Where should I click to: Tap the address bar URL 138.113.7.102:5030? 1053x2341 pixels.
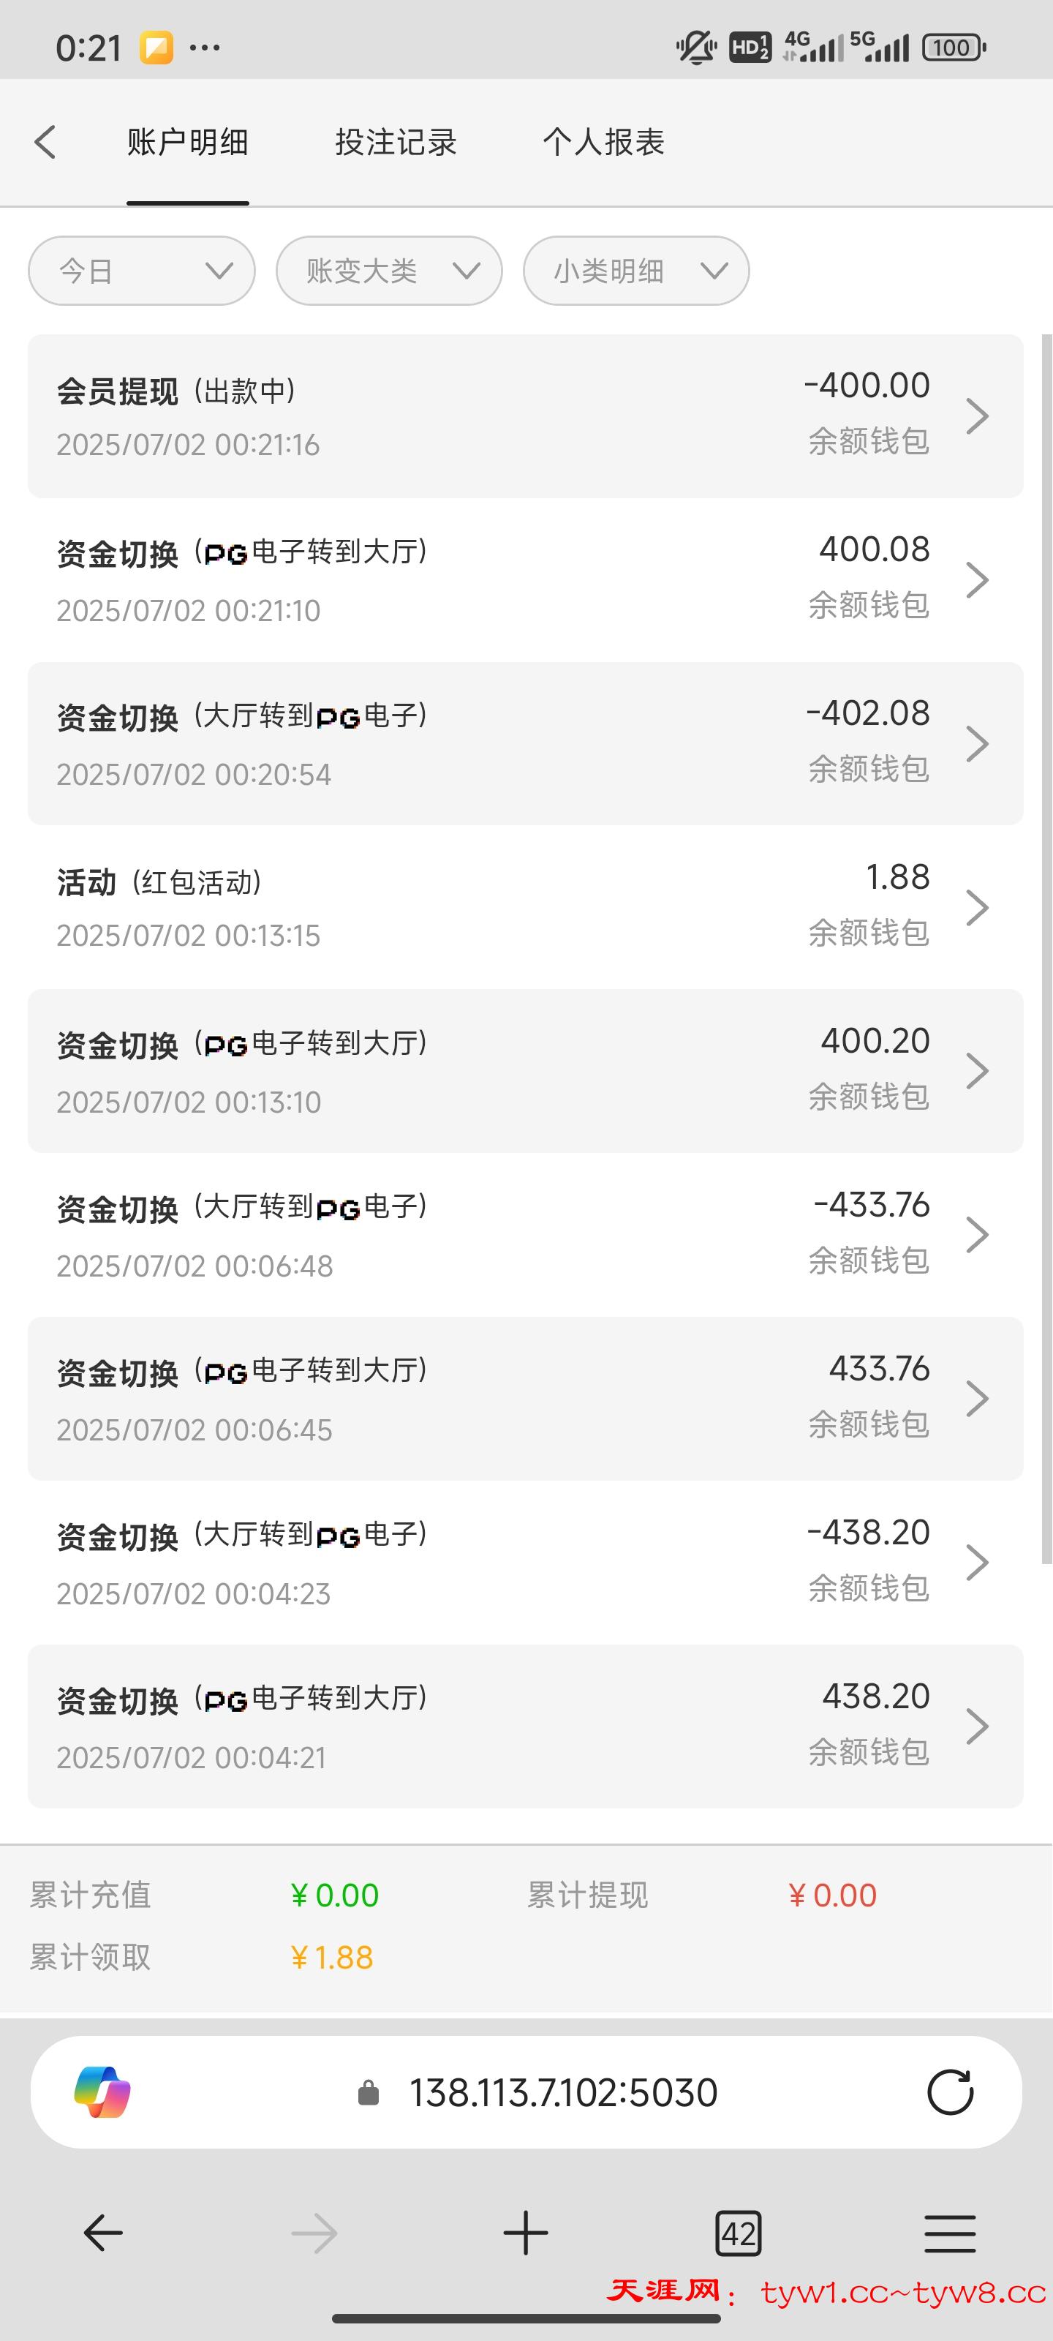563,2092
